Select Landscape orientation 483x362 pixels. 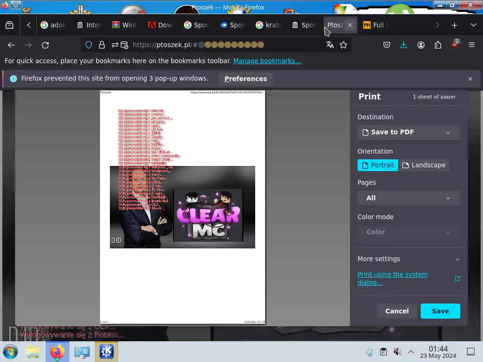pyautogui.click(x=424, y=165)
